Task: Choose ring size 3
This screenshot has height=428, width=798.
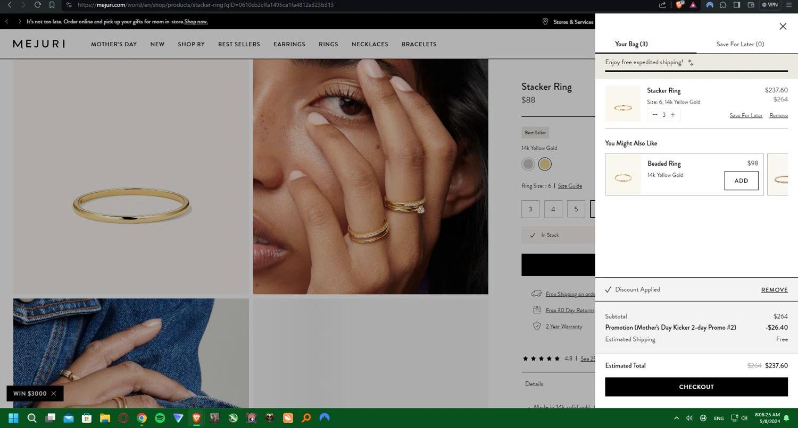Action: 530,209
